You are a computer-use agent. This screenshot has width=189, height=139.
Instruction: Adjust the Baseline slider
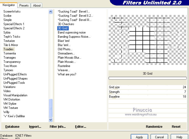147,97
